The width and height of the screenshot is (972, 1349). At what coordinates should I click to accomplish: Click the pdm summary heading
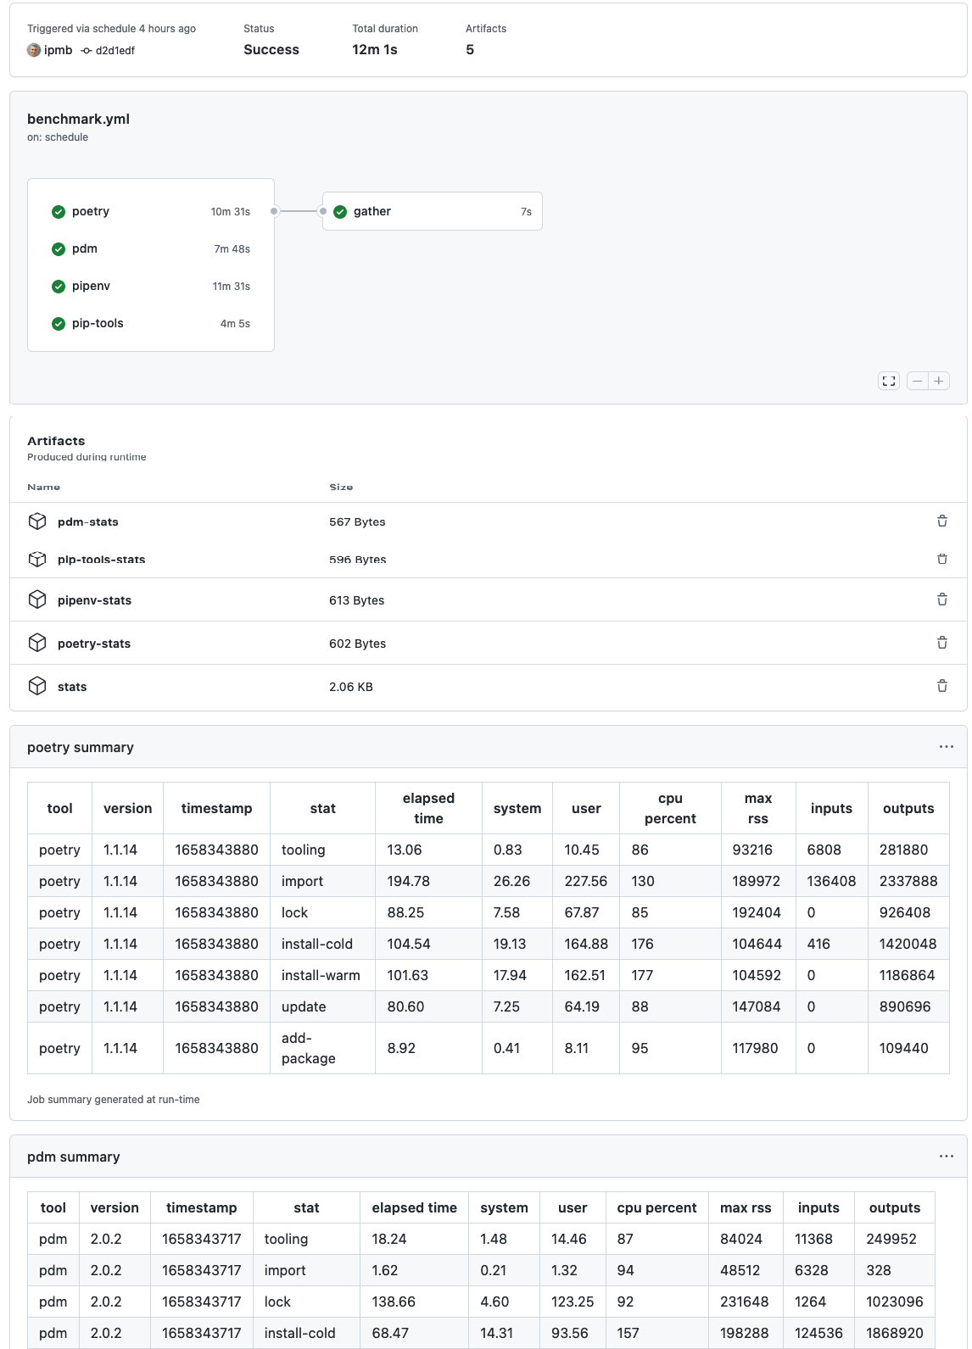tap(74, 1157)
